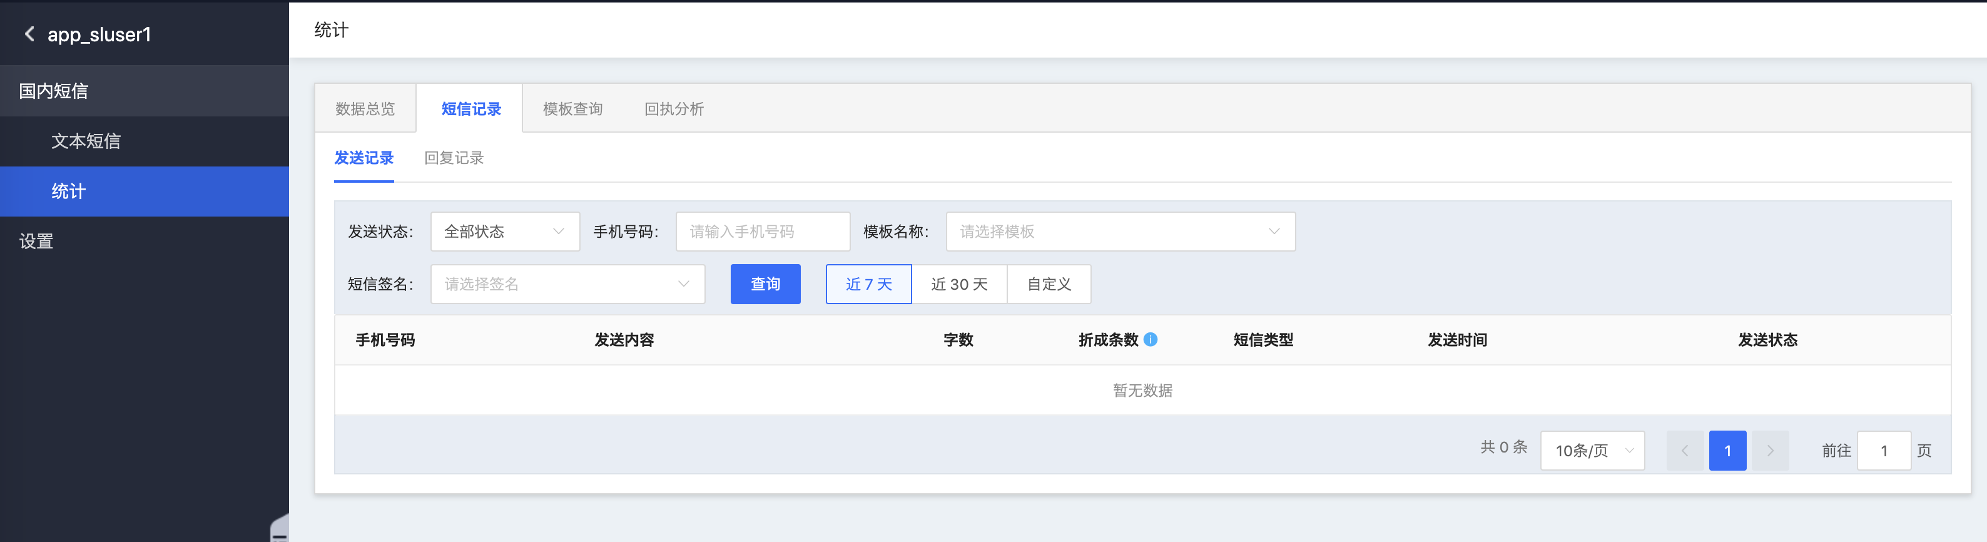The width and height of the screenshot is (1987, 542).
Task: Select 统计 in the sidebar
Action: click(145, 192)
